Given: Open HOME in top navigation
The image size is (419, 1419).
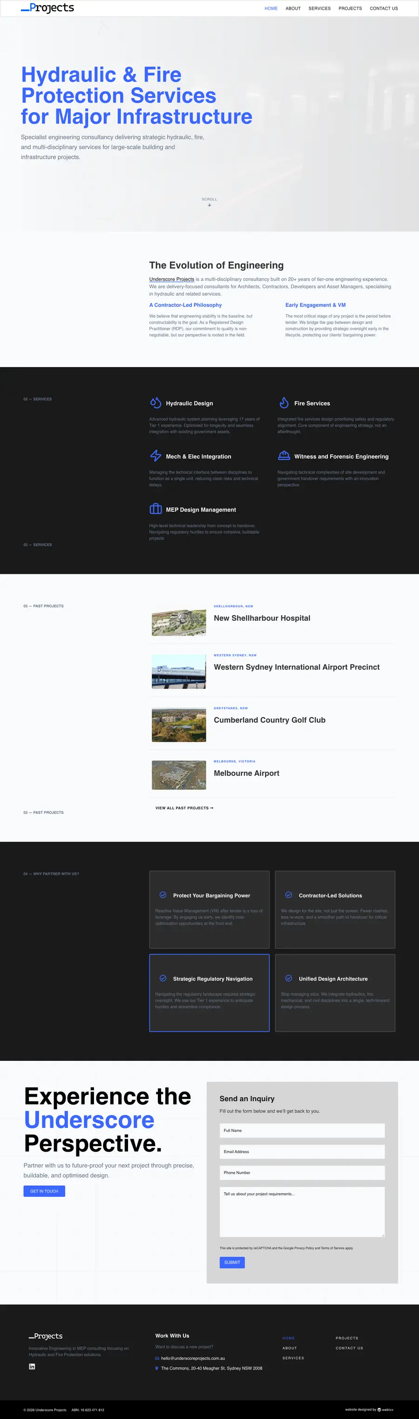Looking at the screenshot, I should tap(271, 8).
